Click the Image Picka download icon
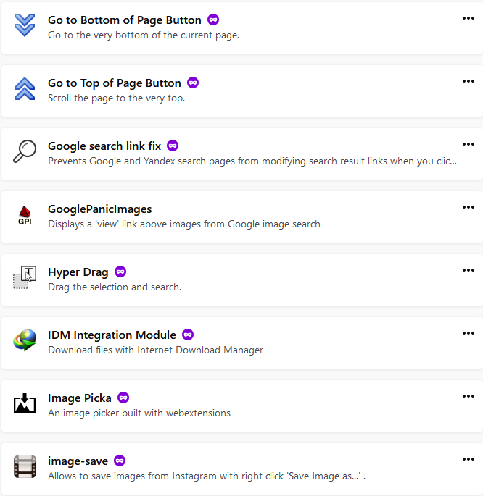The width and height of the screenshot is (483, 496). 25,404
